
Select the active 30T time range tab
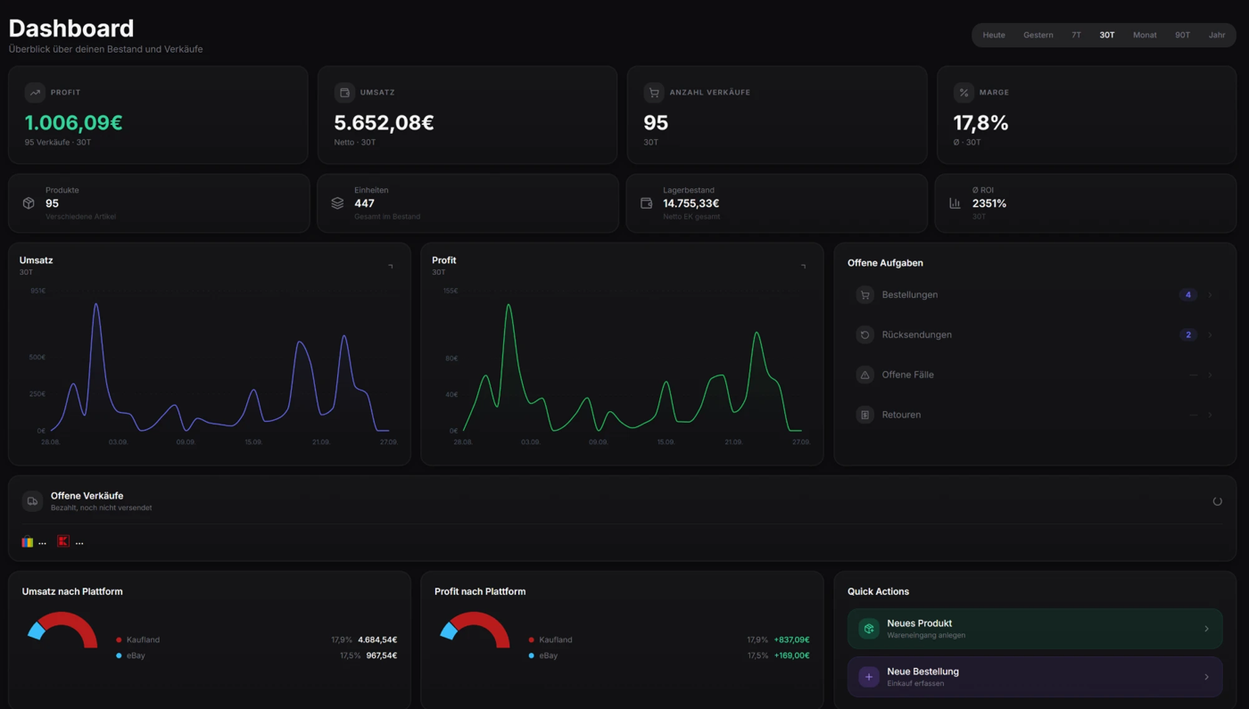pos(1107,35)
